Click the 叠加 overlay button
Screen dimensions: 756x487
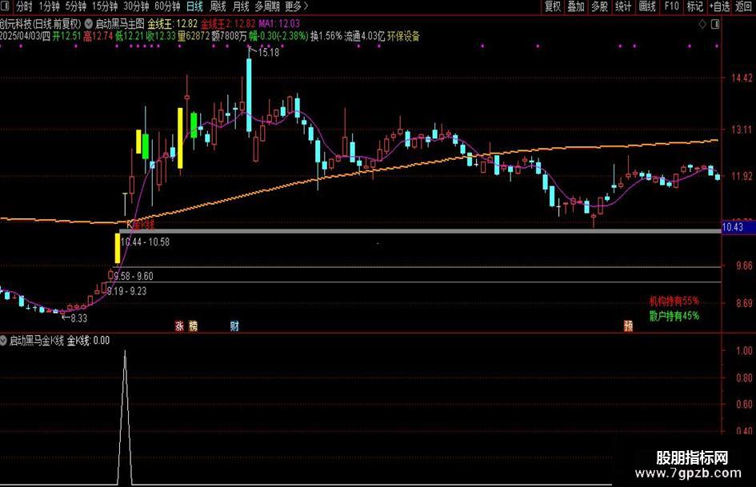pos(576,6)
